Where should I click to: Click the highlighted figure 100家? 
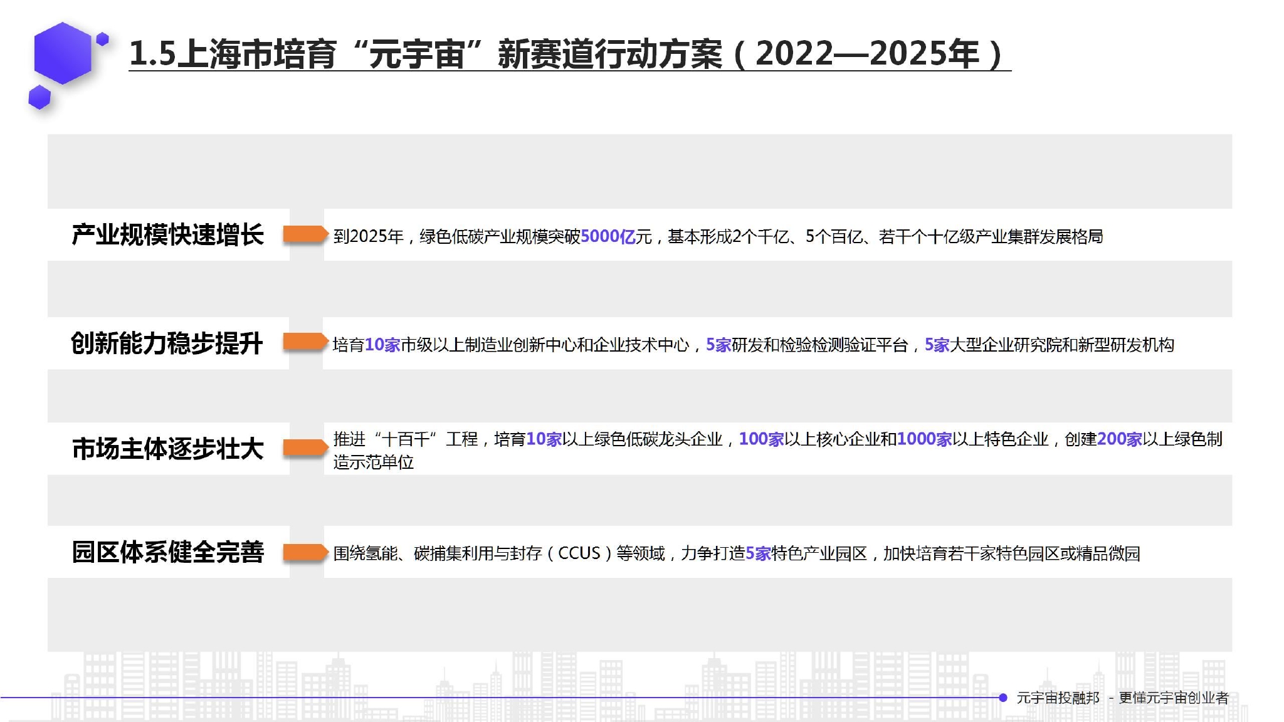coord(762,439)
